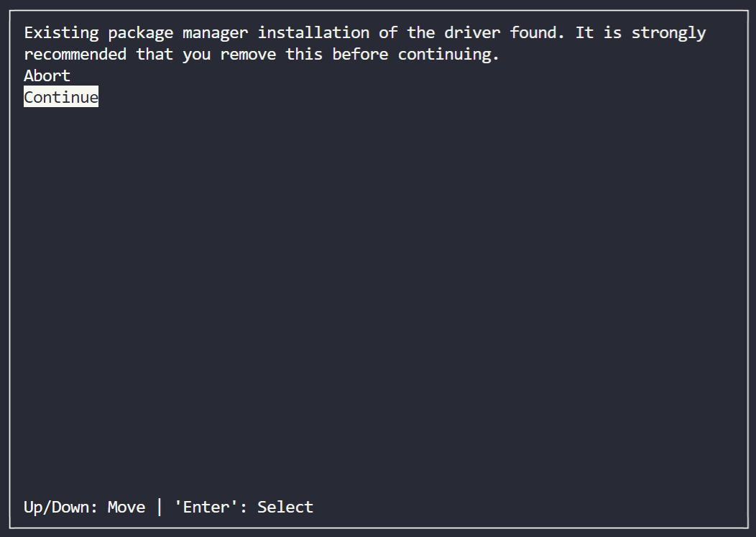Click the pipe separator in the footer hints
The image size is (756, 537).
160,507
